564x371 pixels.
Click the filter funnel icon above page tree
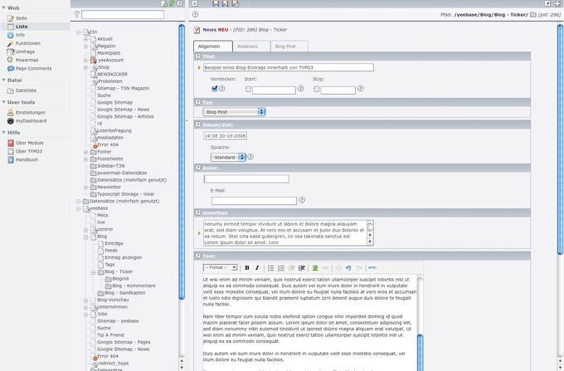coord(76,15)
